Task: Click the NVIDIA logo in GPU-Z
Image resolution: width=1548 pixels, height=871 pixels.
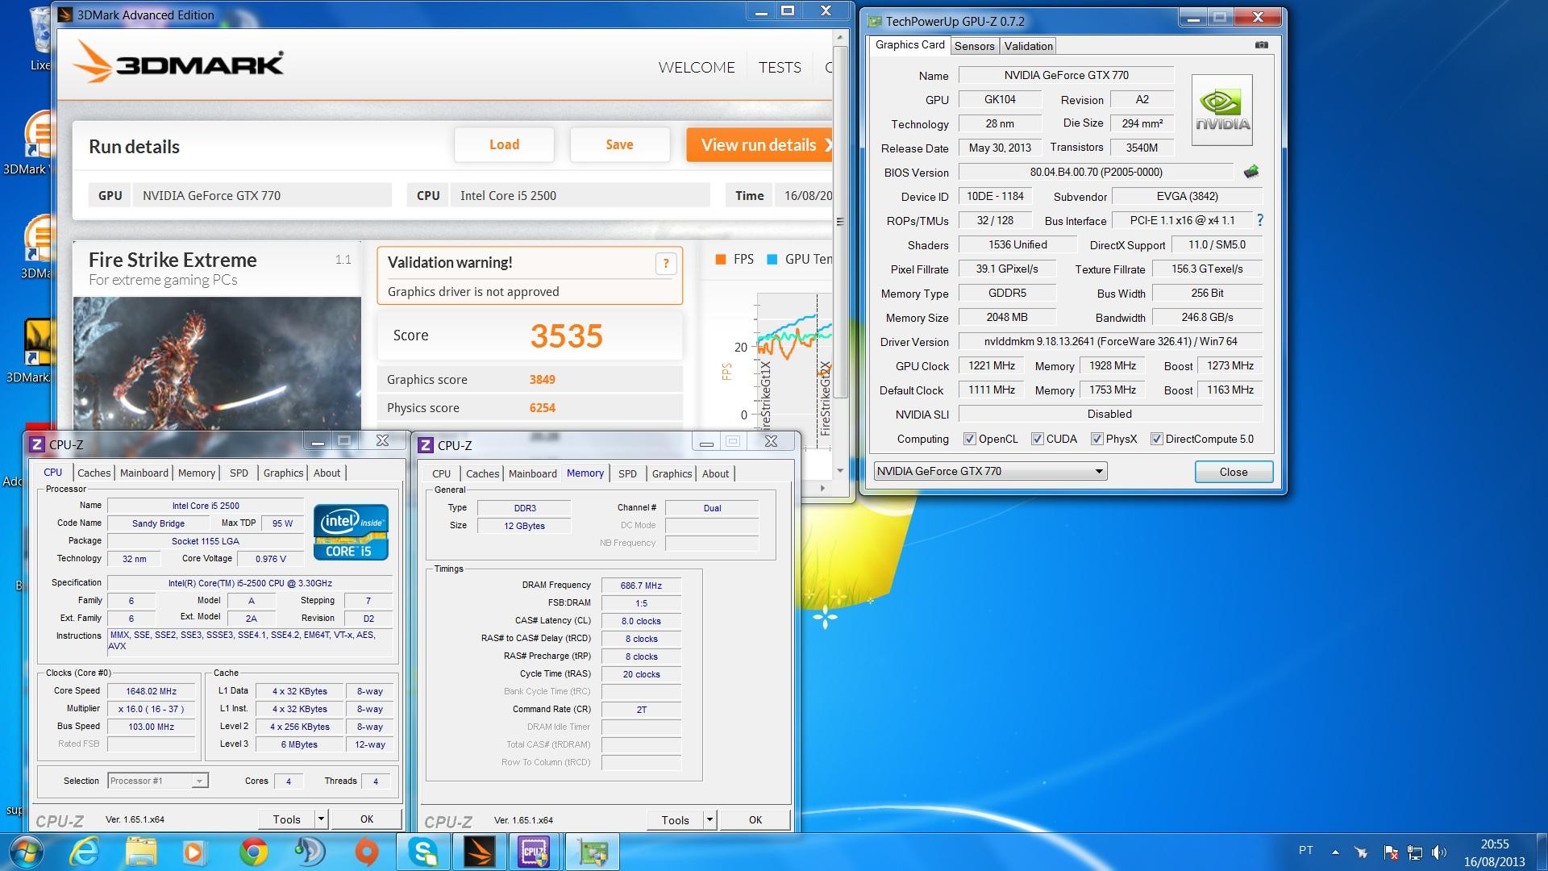Action: pyautogui.click(x=1222, y=110)
